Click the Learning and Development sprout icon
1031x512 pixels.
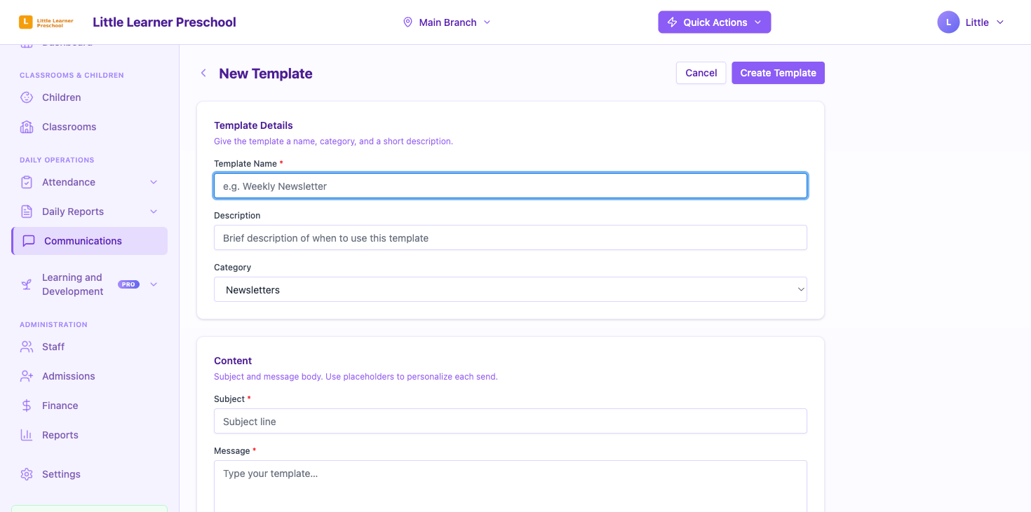(x=27, y=284)
